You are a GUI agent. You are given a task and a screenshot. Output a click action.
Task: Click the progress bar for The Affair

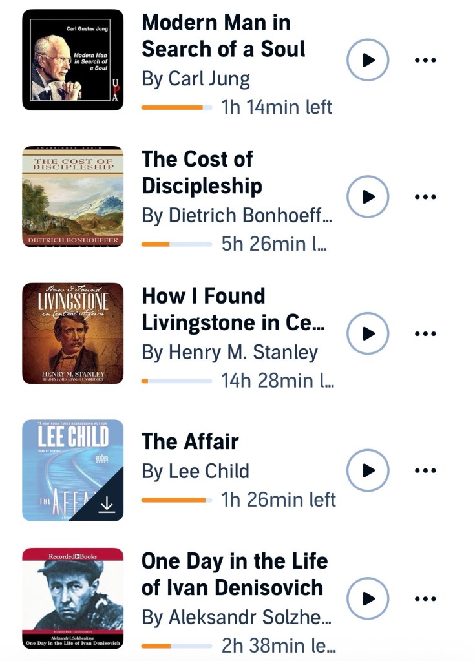176,500
